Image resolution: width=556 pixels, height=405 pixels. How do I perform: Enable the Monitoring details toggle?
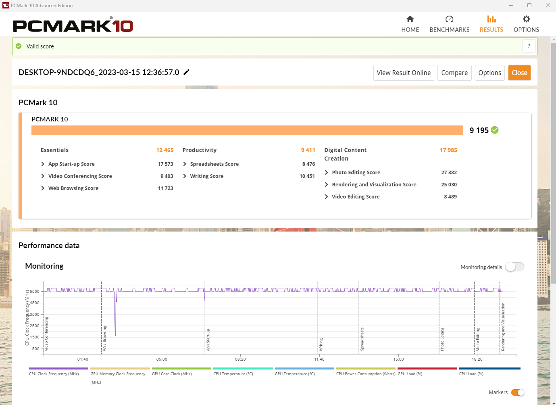pyautogui.click(x=514, y=267)
